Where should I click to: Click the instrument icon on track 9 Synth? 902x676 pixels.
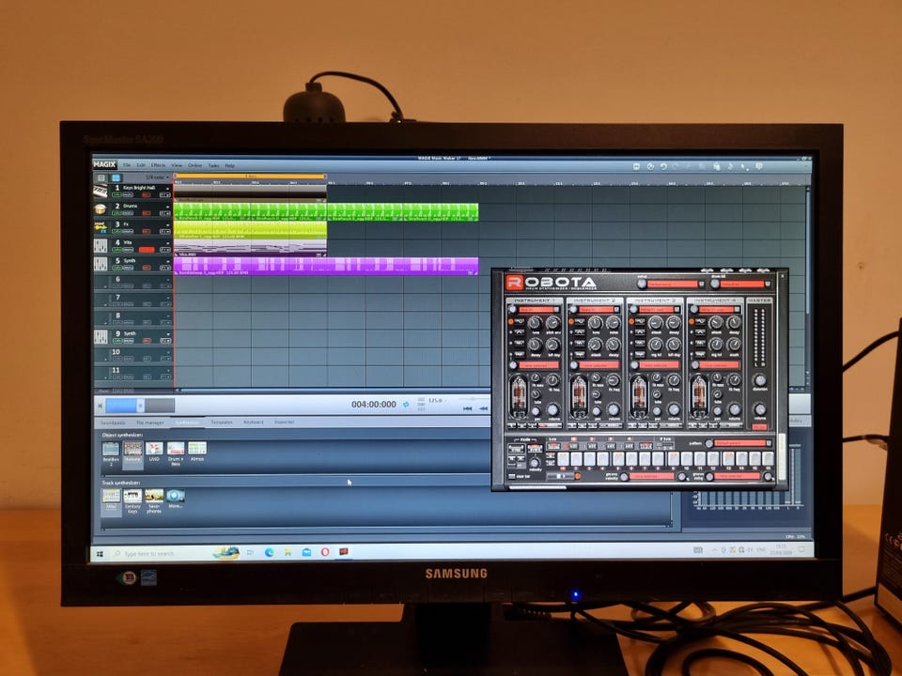pyautogui.click(x=101, y=337)
